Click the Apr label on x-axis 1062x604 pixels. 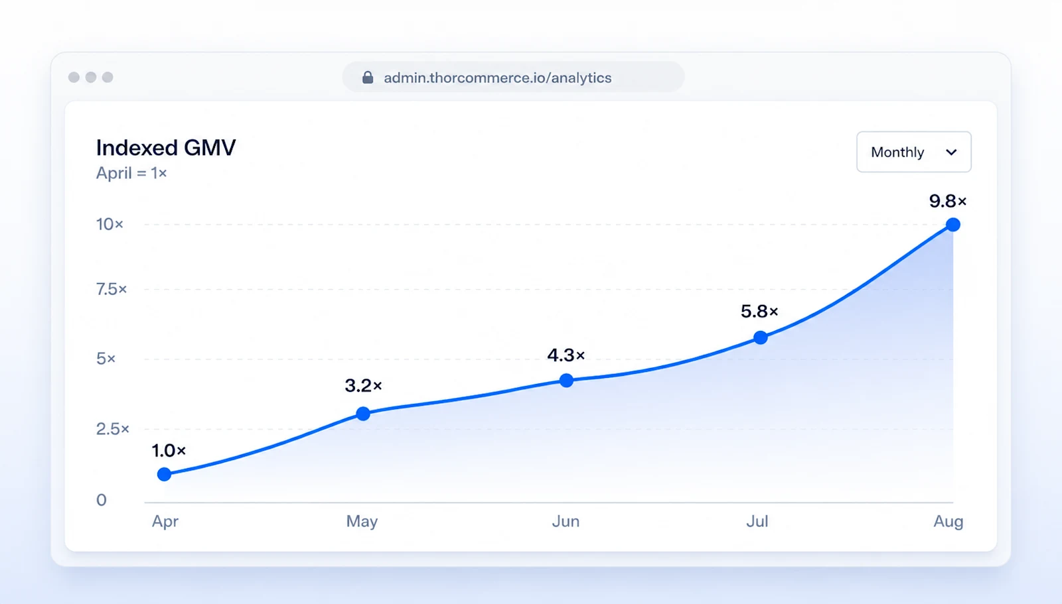pyautogui.click(x=165, y=522)
